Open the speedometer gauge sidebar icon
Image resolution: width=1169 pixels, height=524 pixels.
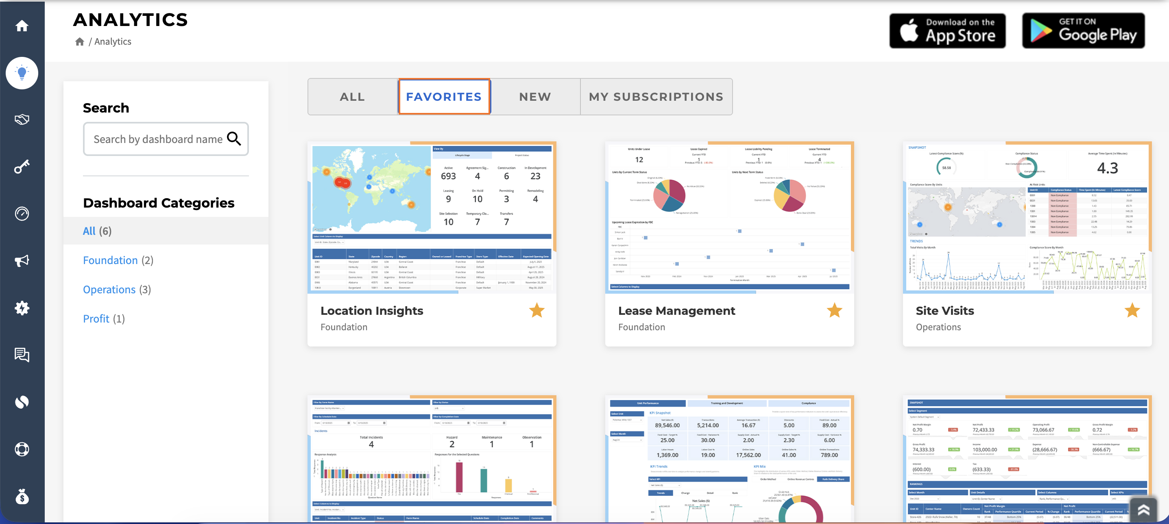pos(22,214)
